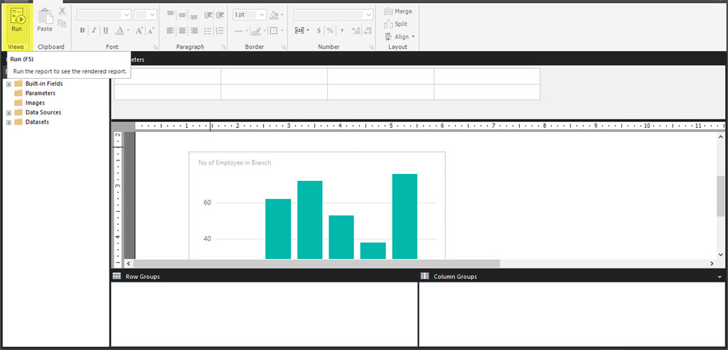The width and height of the screenshot is (728, 350).
Task: Select the tallest teal bar in the chart
Action: tap(405, 217)
